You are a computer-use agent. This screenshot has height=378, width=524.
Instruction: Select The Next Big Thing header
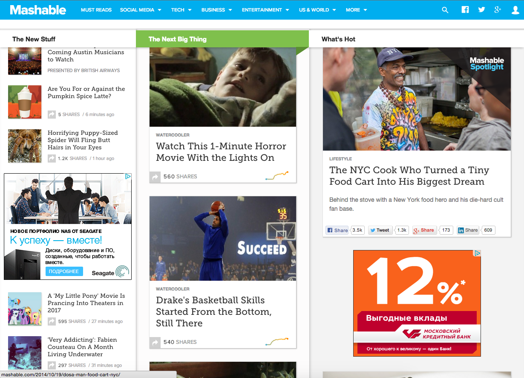(x=178, y=39)
